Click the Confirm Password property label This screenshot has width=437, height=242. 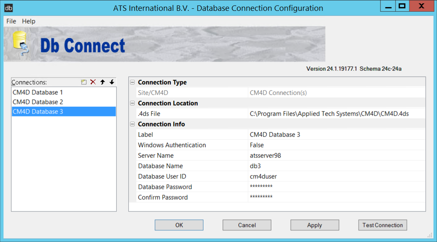click(163, 197)
